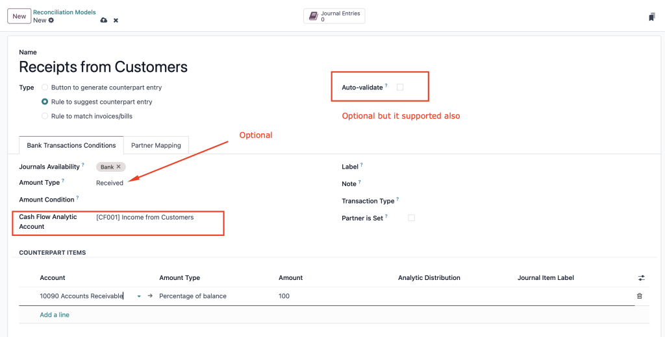
Task: Select Button to generate counterpart entry
Action: coord(45,87)
